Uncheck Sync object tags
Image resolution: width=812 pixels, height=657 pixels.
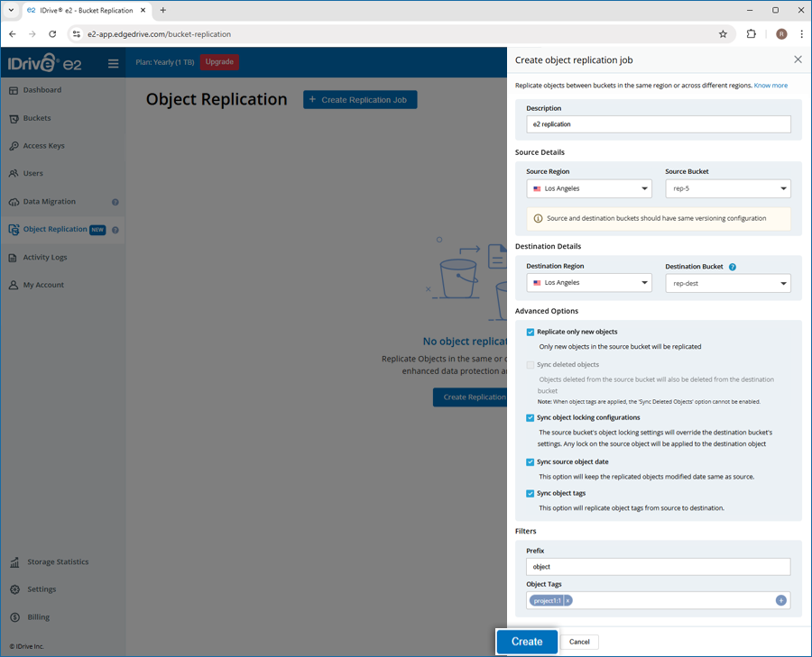pyautogui.click(x=530, y=494)
